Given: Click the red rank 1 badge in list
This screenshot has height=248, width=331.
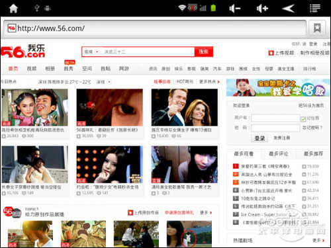Looking at the screenshot, I should coord(236,166).
